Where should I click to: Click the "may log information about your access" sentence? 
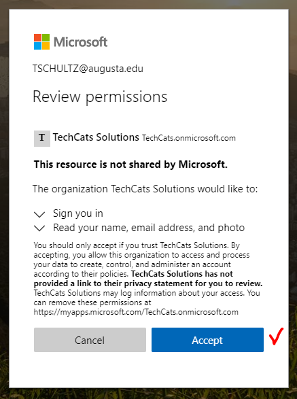click(147, 293)
